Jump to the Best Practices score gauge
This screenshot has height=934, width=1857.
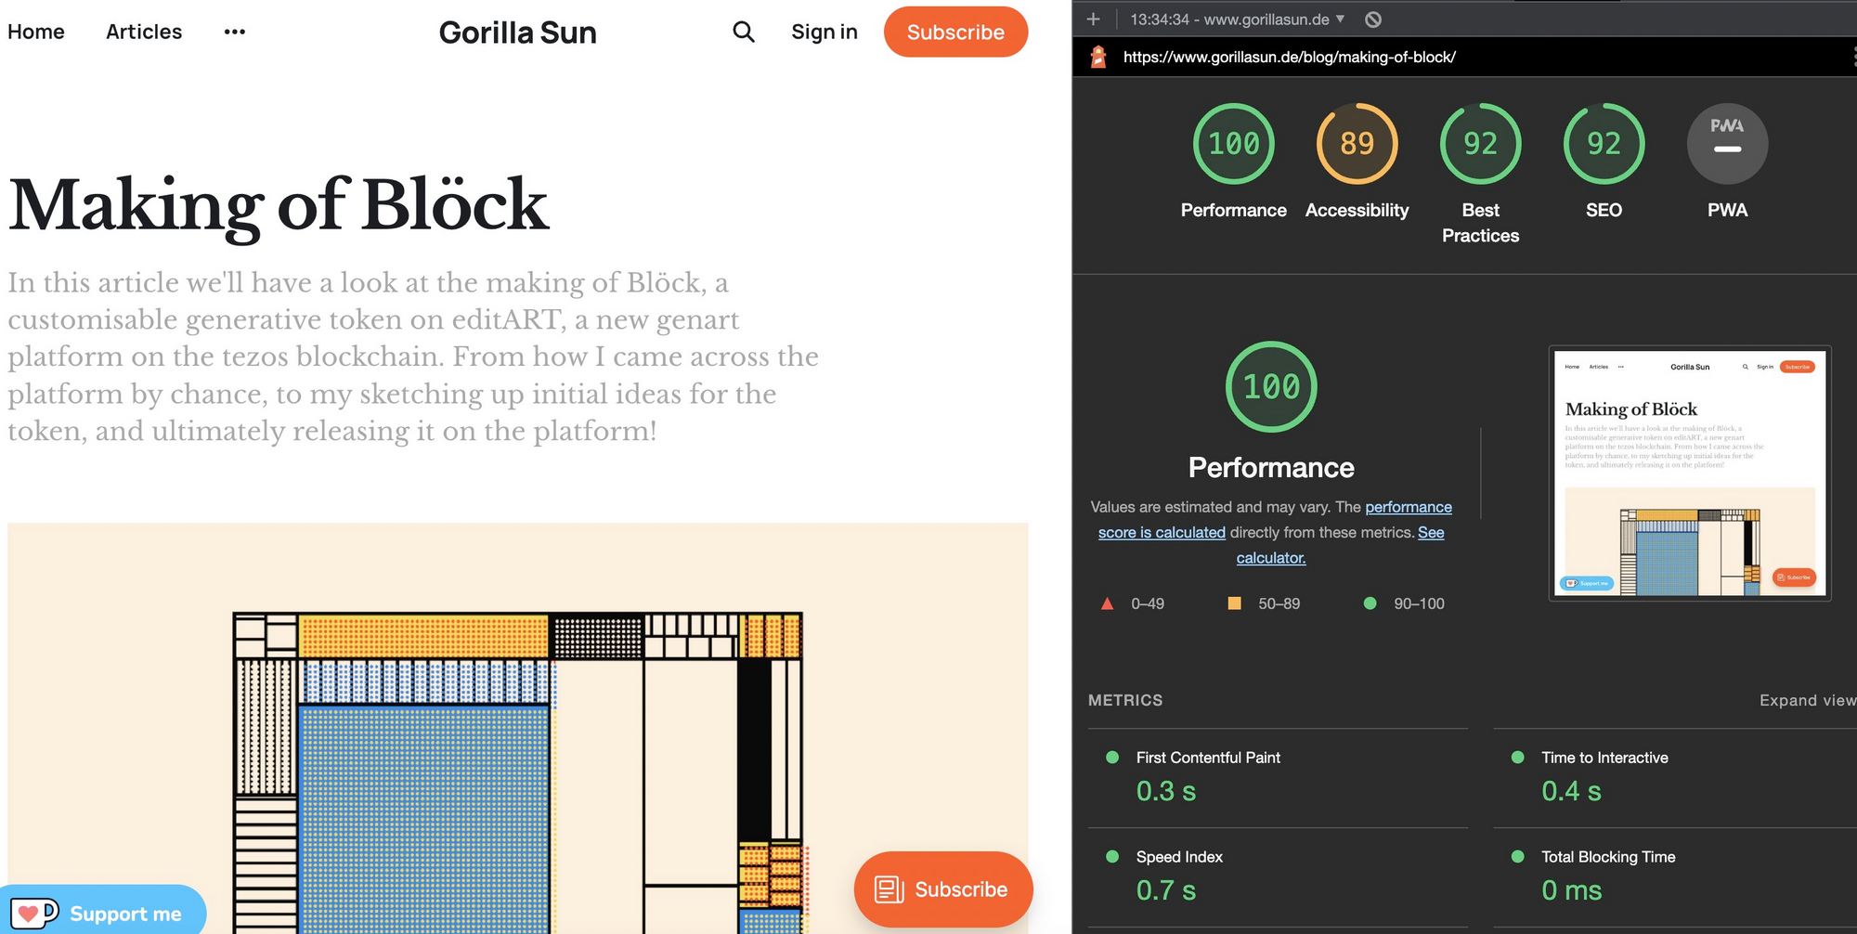[x=1480, y=144]
